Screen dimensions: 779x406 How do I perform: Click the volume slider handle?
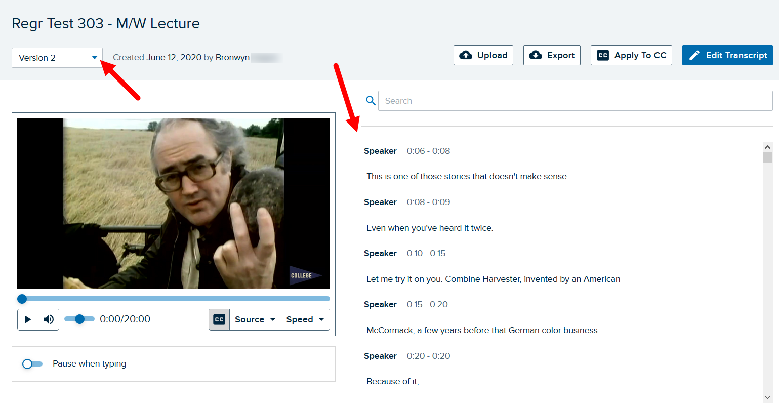[79, 319]
